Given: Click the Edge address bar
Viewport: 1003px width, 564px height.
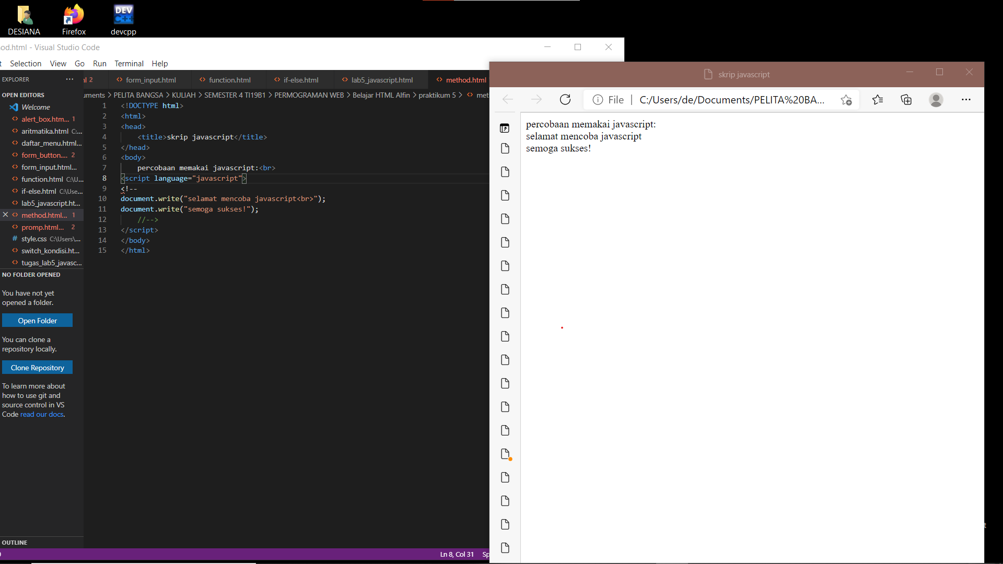Looking at the screenshot, I should 731,99.
